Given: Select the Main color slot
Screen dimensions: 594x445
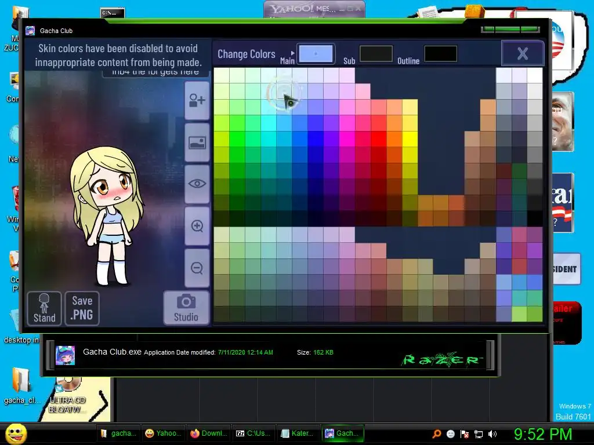Looking at the screenshot, I should click(x=316, y=54).
